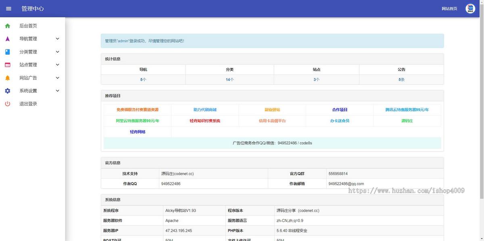Click the 统计信息 panel header
484x241 pixels.
pyautogui.click(x=272, y=59)
